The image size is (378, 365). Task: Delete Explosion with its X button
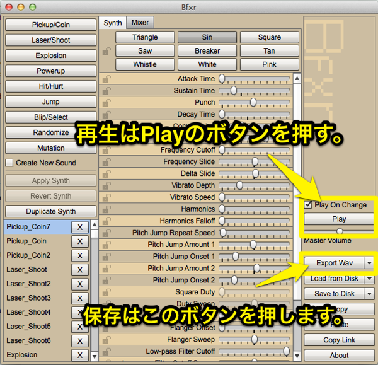tap(80, 356)
